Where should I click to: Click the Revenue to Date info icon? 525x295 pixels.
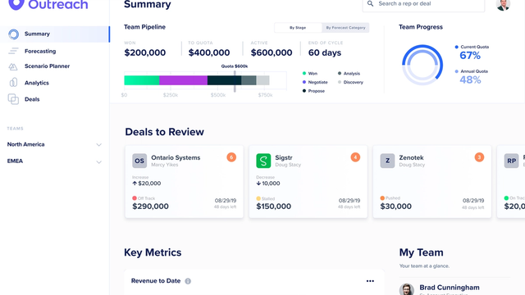pos(188,281)
